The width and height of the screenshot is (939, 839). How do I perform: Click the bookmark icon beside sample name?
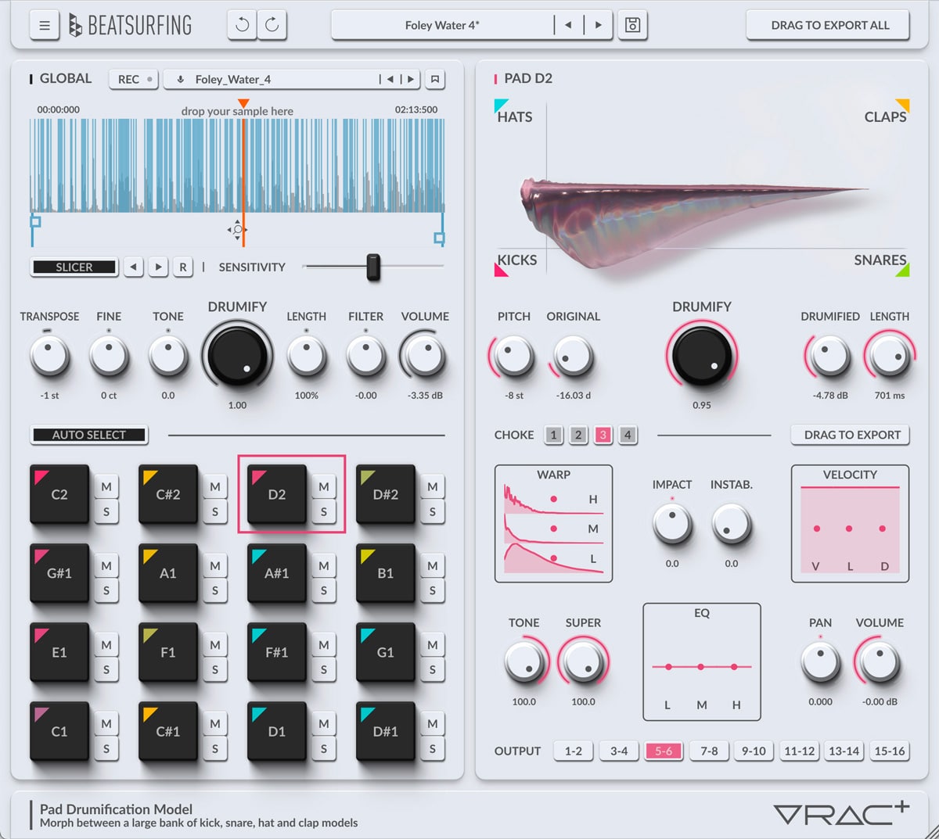435,79
